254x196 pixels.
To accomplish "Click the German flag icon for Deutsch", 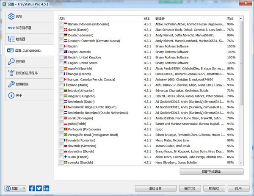I will tap(66, 35).
